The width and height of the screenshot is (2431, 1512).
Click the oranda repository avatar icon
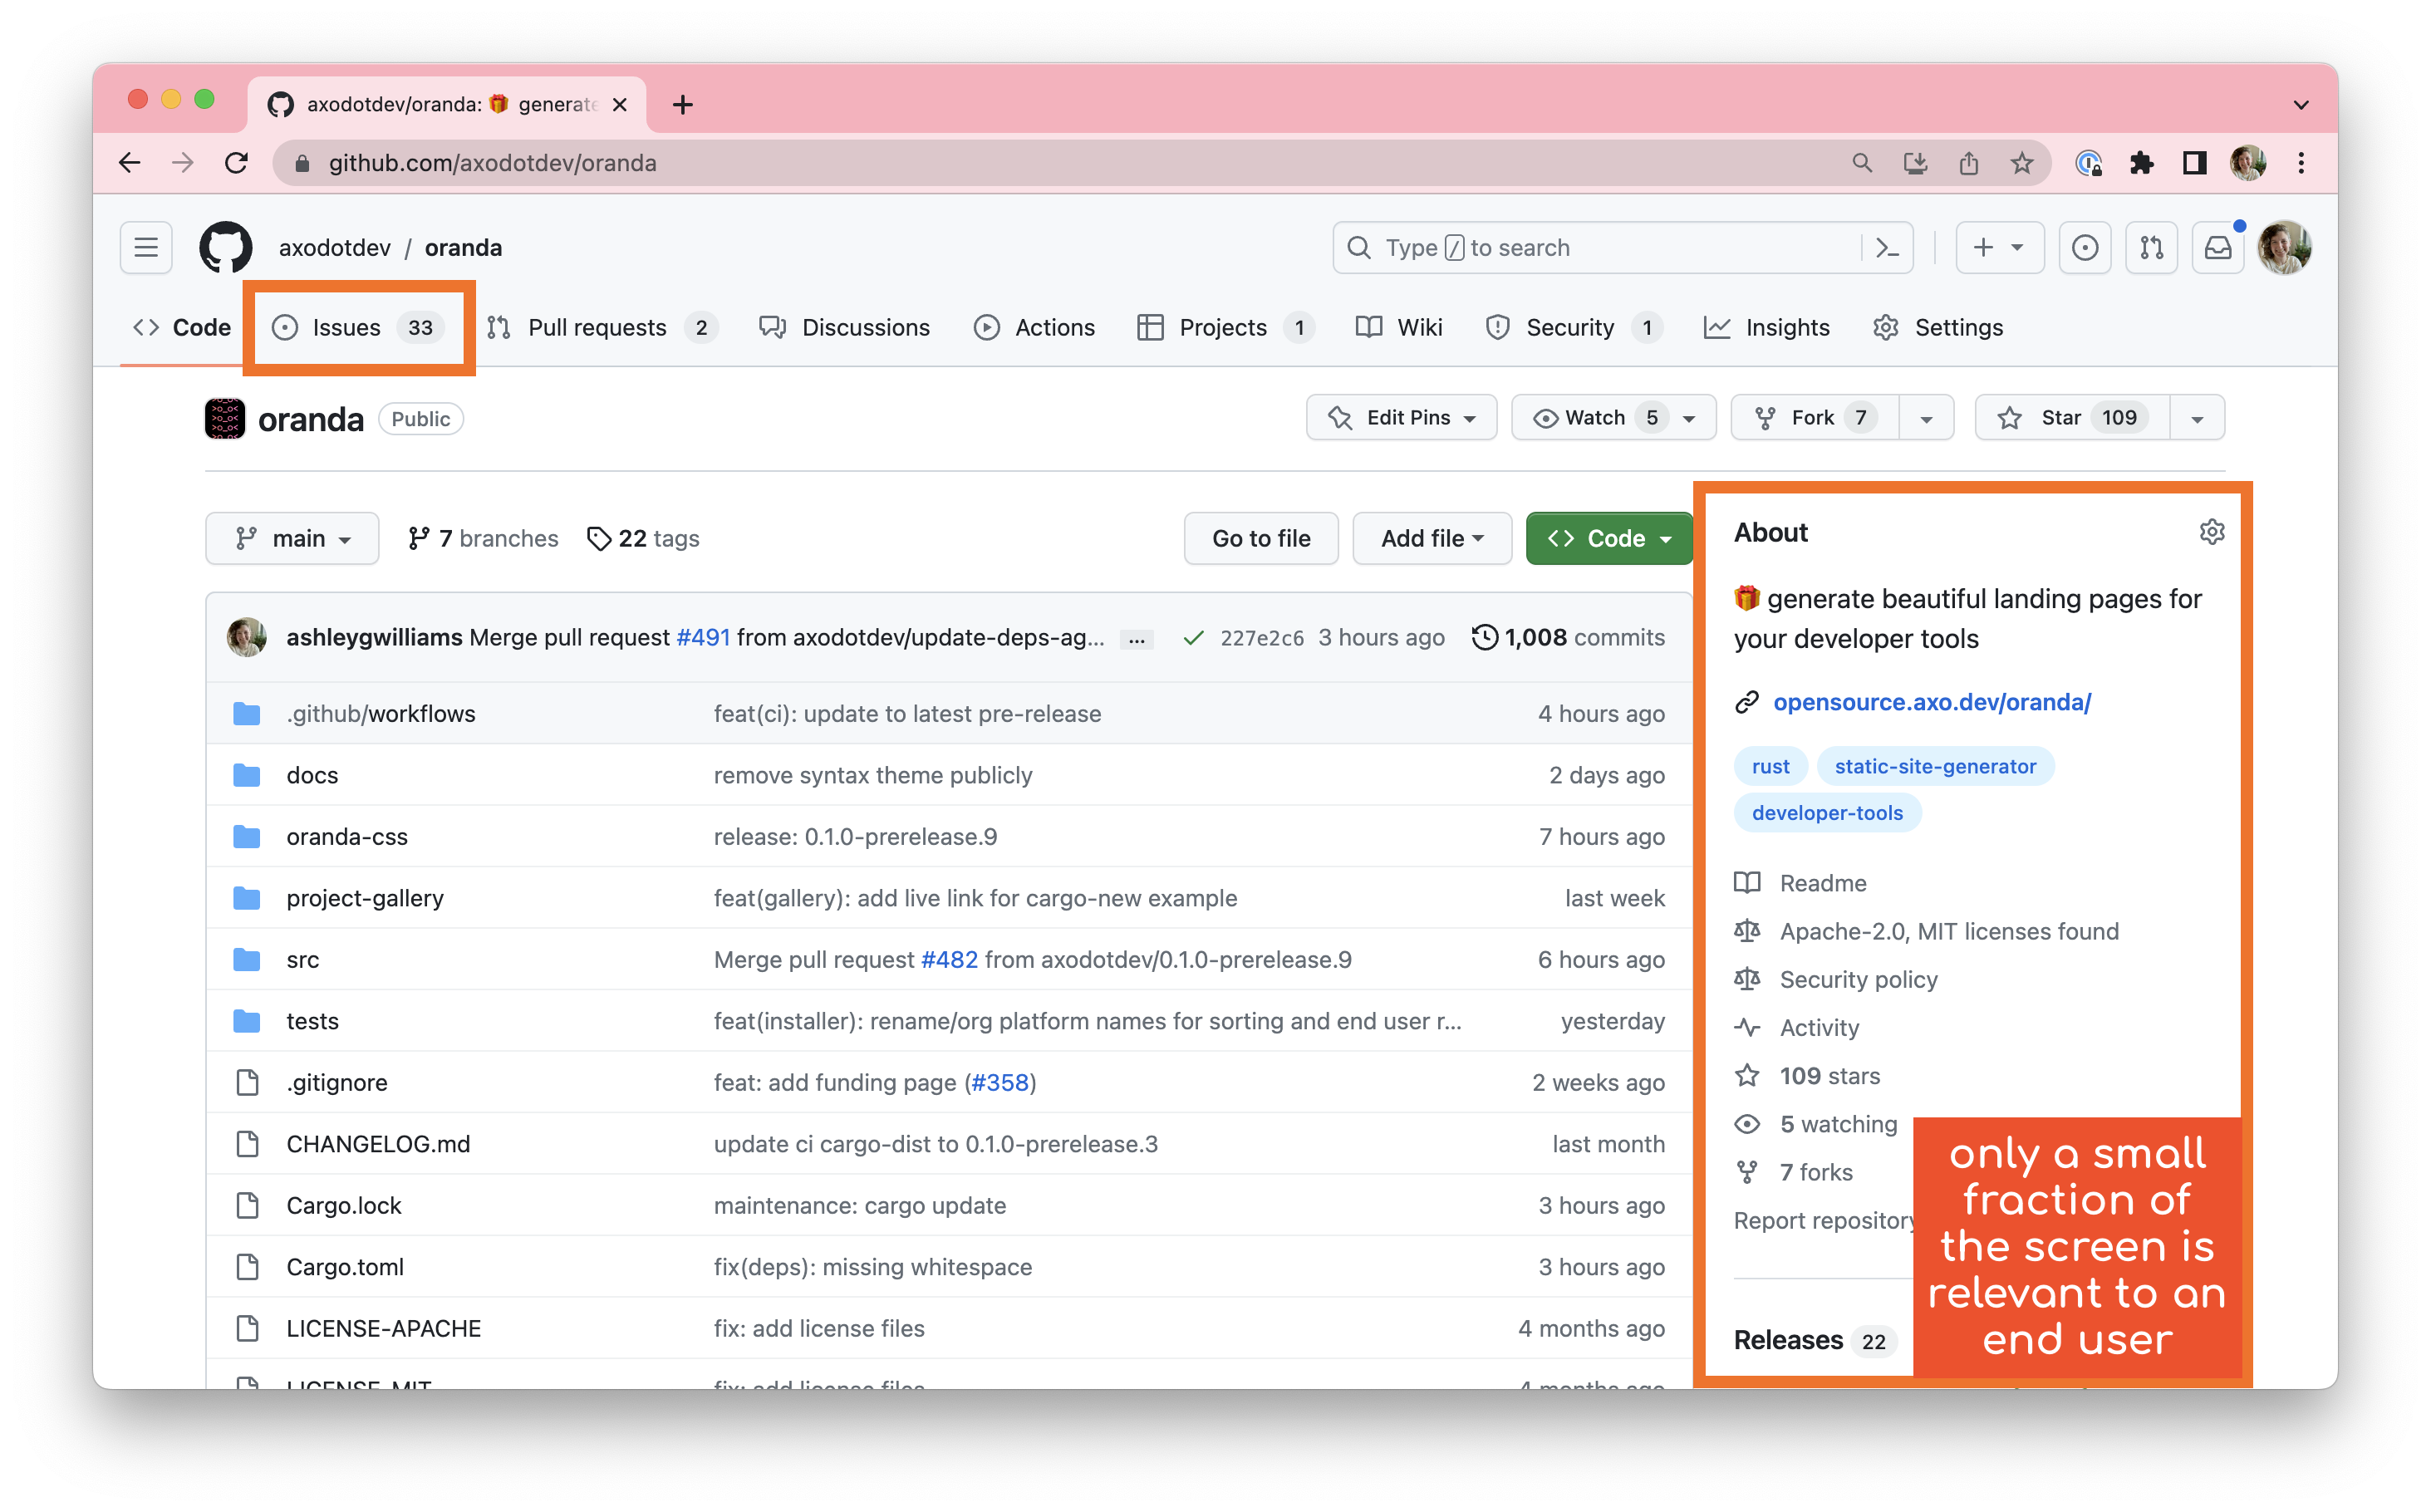coord(224,418)
